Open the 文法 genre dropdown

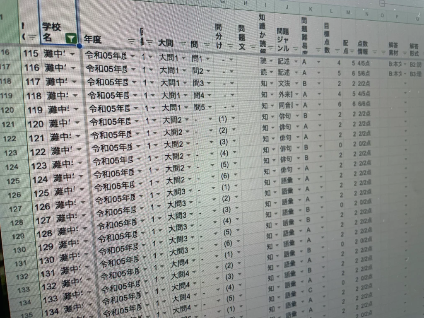click(296, 83)
